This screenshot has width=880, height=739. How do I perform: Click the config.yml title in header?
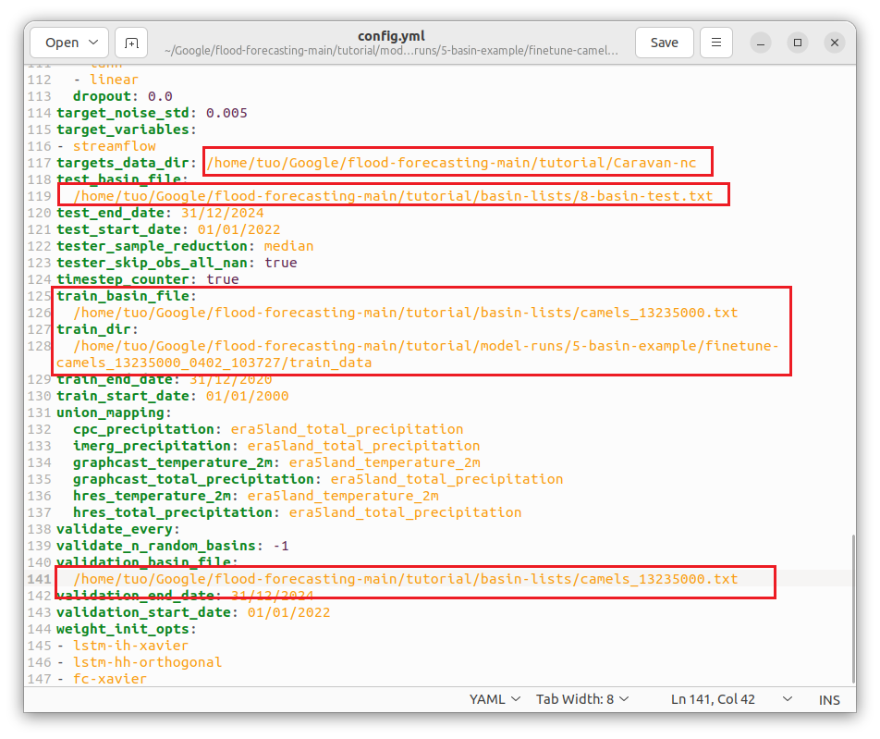tap(391, 36)
